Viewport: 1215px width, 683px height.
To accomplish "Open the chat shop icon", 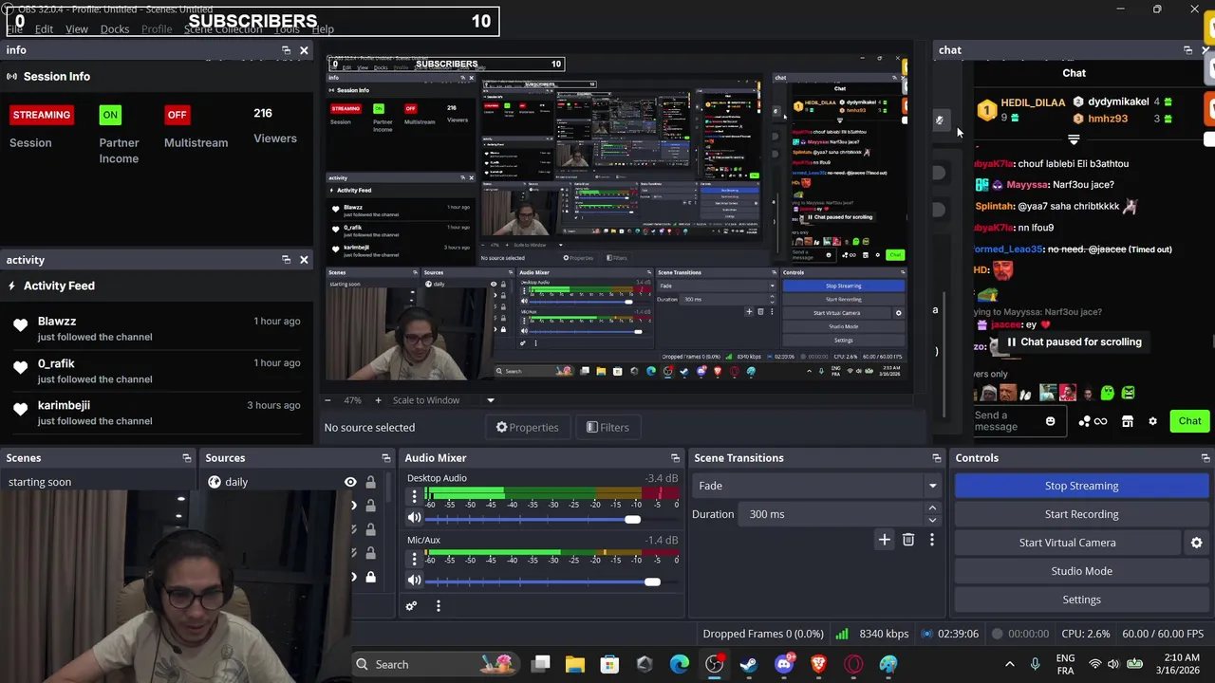I will (1127, 421).
